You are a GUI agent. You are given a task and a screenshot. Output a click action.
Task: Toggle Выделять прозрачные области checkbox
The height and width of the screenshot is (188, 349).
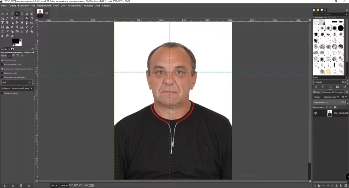click(2, 69)
